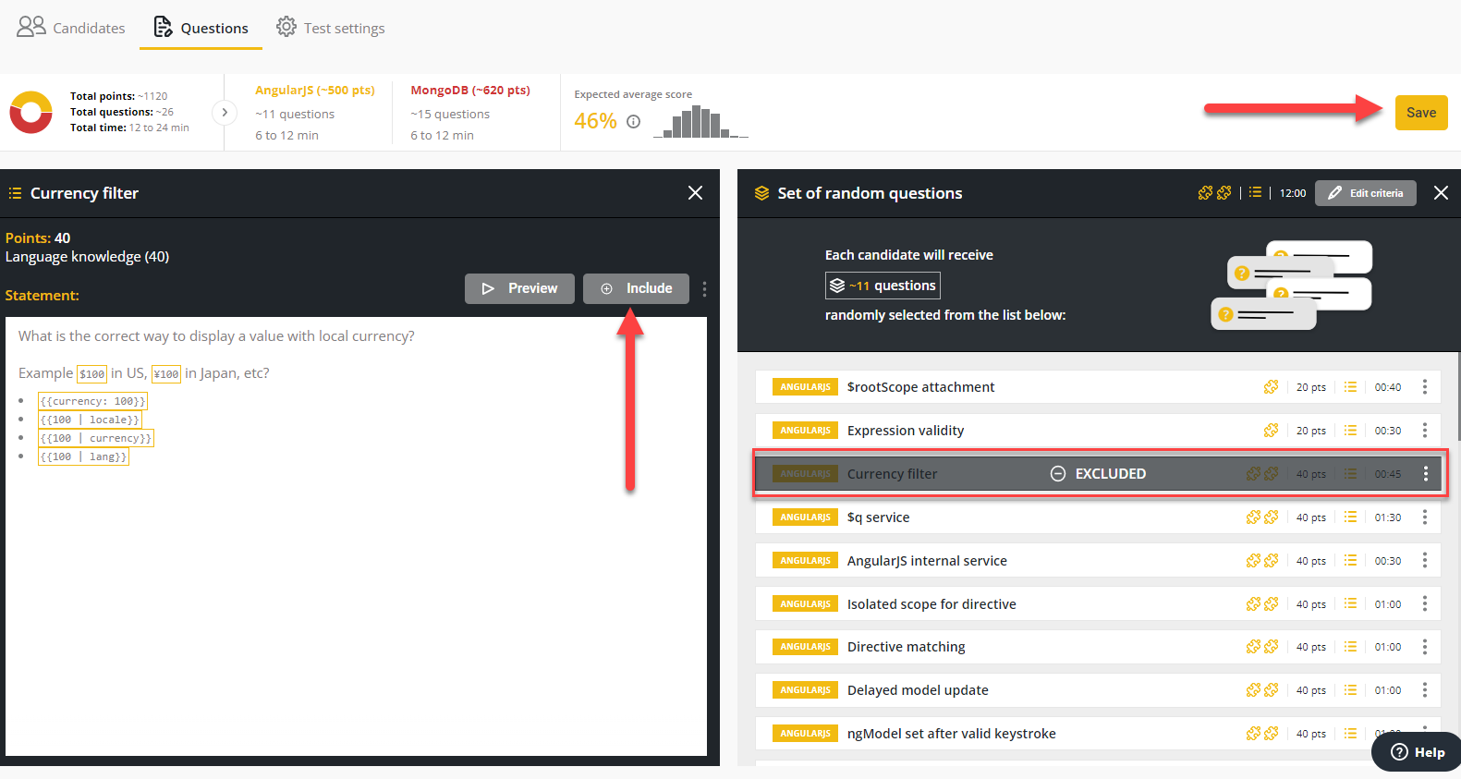Click the info icon beside 46% score
The width and height of the screenshot is (1461, 779).
[x=633, y=122]
